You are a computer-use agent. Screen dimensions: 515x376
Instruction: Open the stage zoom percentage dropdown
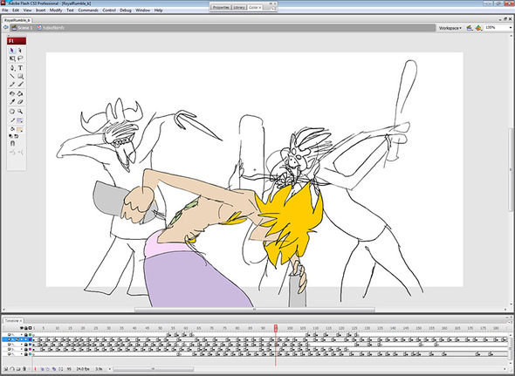coord(498,28)
